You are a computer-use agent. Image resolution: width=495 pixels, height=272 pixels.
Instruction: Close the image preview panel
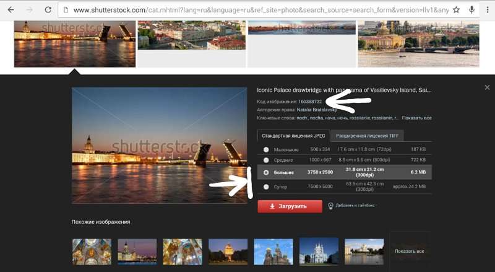(487, 87)
